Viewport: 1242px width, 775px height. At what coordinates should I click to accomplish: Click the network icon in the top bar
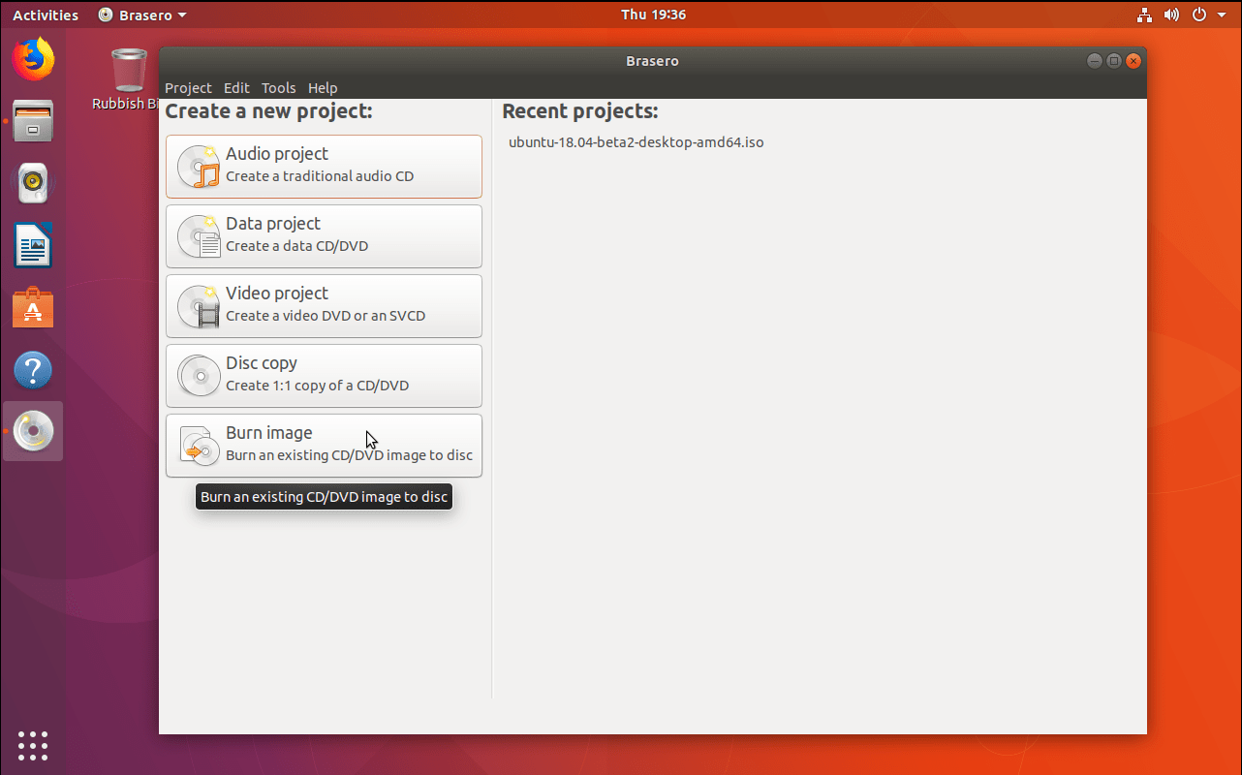pos(1144,15)
